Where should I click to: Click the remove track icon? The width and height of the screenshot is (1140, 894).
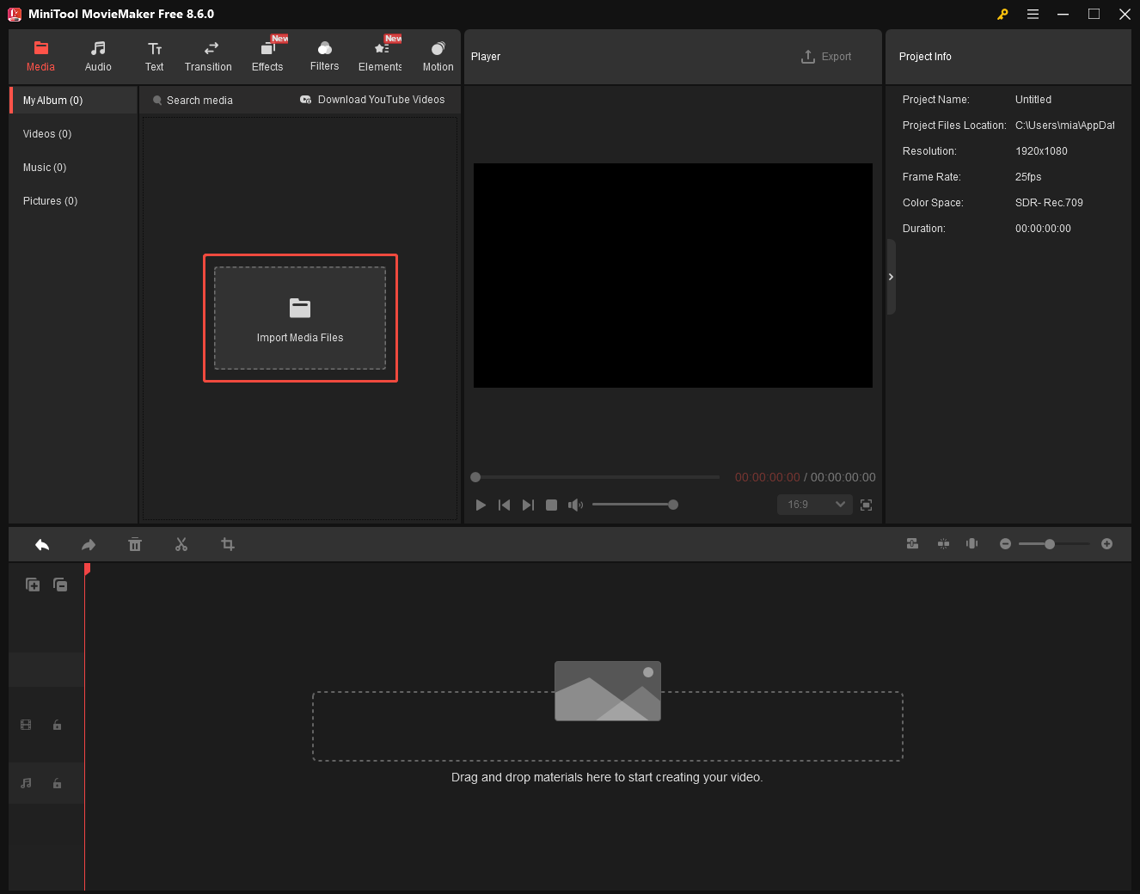pyautogui.click(x=60, y=585)
